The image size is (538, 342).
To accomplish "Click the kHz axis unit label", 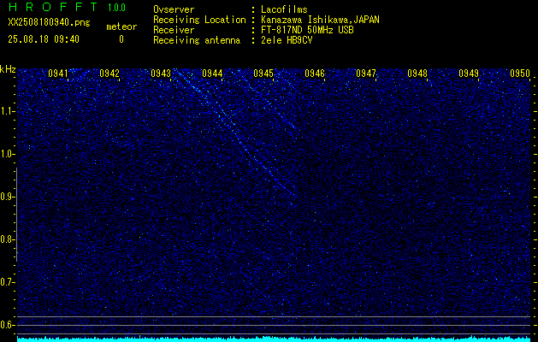I will click(x=8, y=69).
